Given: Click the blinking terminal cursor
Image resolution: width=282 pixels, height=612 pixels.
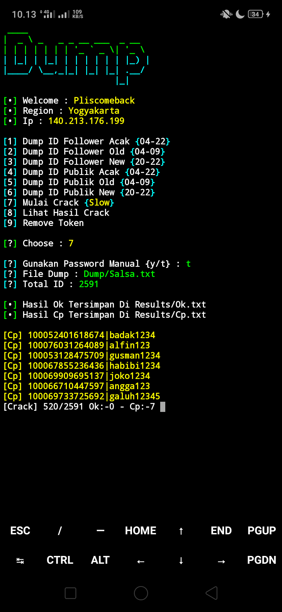Looking at the screenshot, I should point(163,406).
